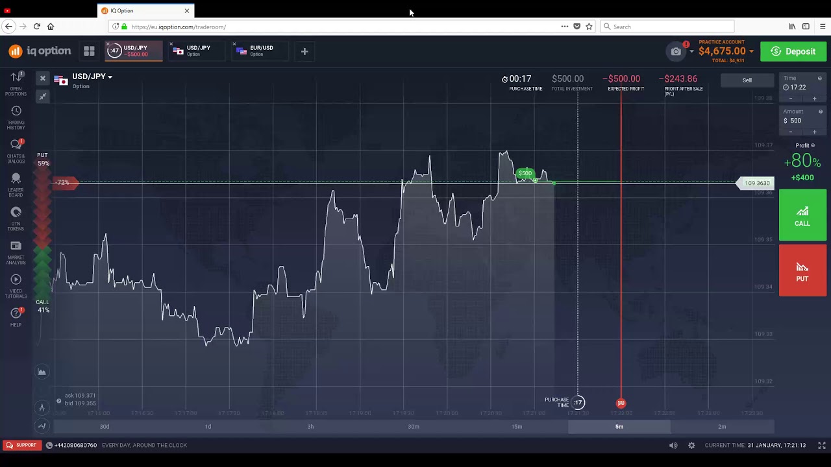The image size is (831, 467).
Task: Decrease the trade amount with minus
Action: click(x=791, y=132)
